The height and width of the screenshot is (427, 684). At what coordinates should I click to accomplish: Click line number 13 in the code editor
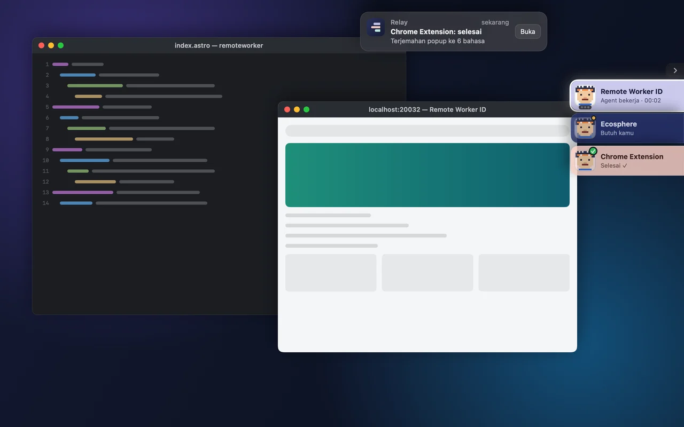click(45, 192)
